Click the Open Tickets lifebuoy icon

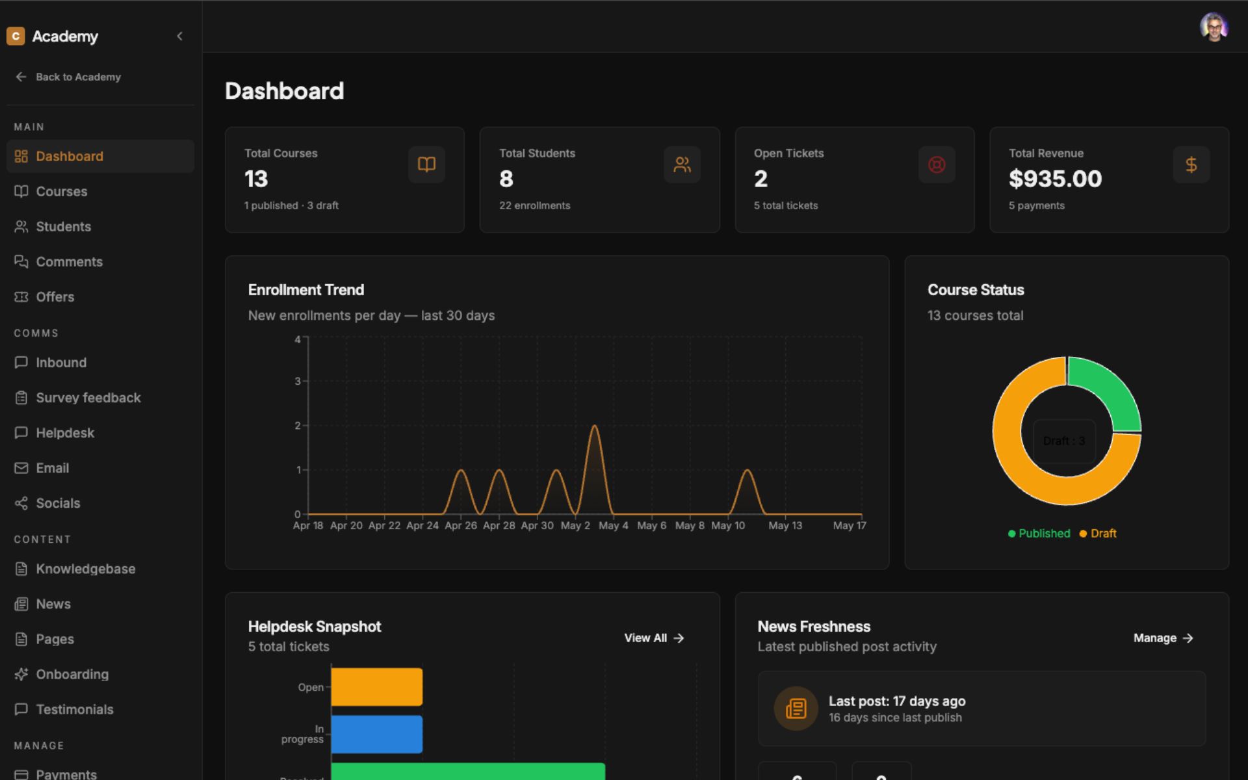click(x=937, y=164)
